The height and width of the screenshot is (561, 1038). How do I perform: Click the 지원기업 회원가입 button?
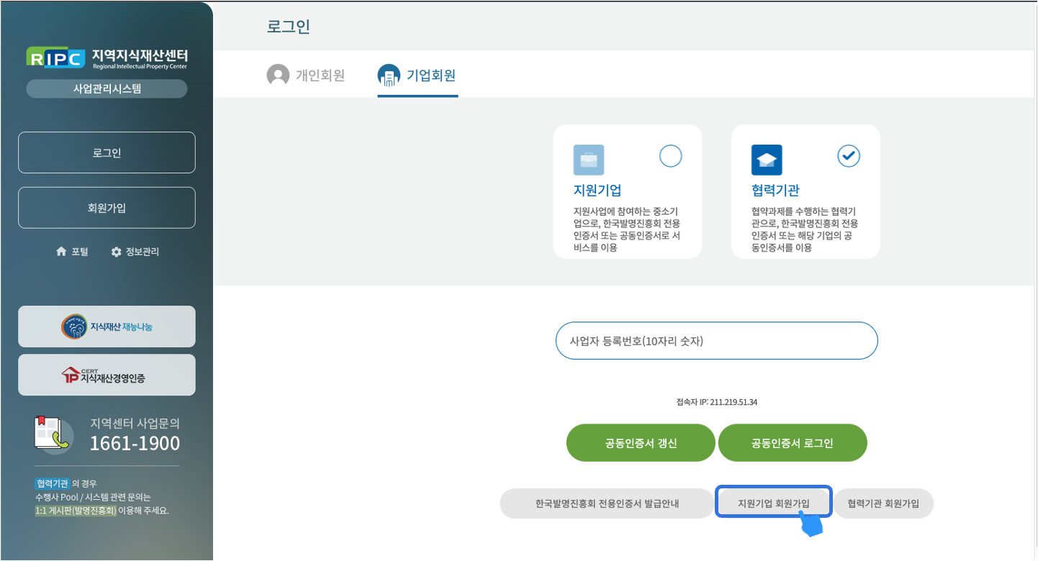tap(774, 503)
